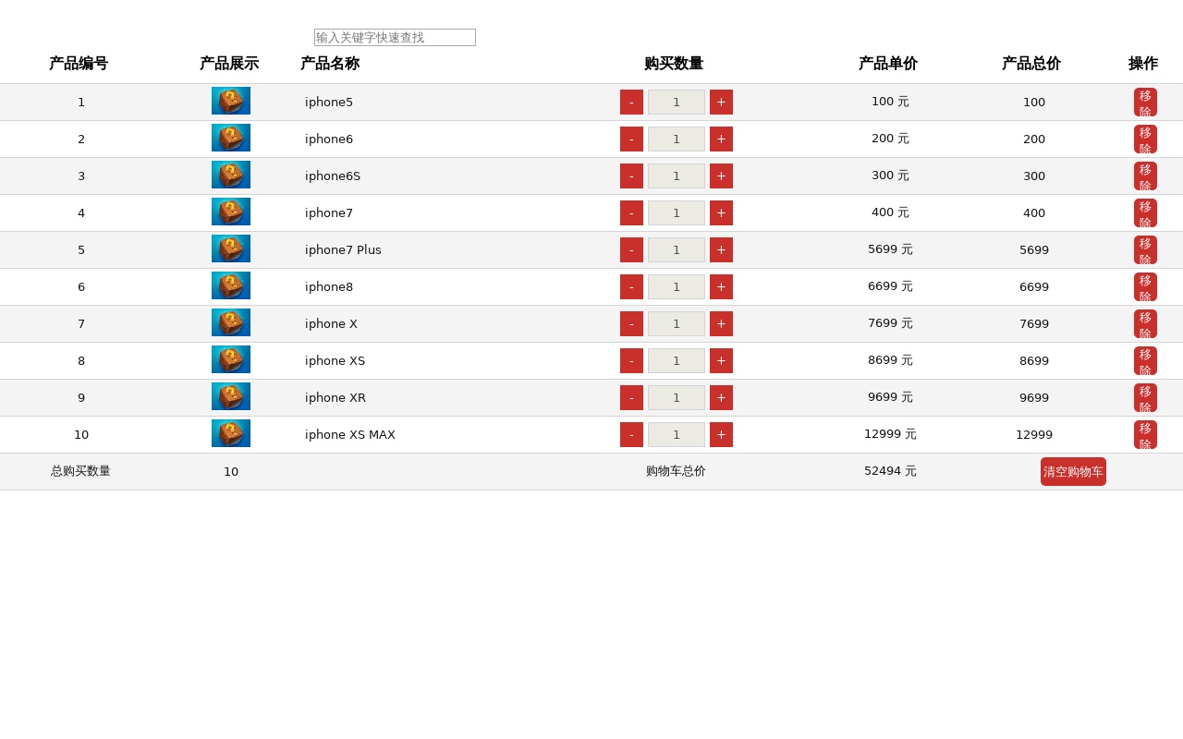Increase quantity for iphone X
Viewport: 1183px width, 739px height.
[721, 323]
